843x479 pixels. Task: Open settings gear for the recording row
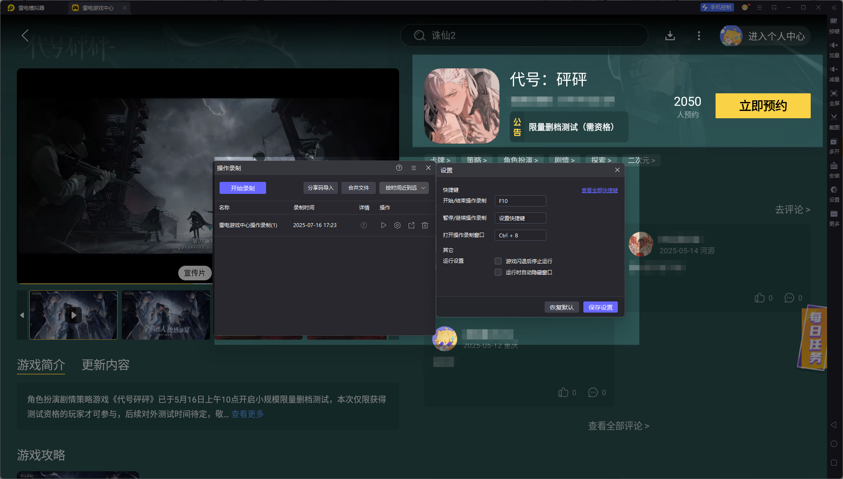coord(397,225)
